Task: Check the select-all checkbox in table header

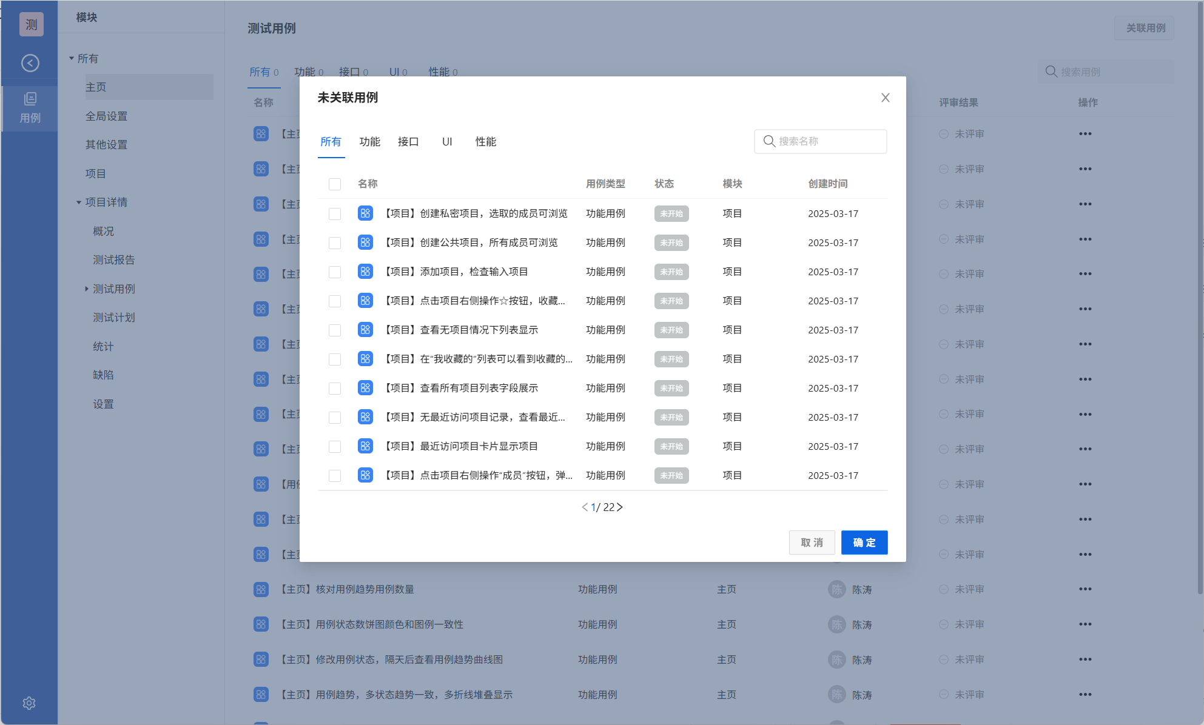Action: (335, 184)
